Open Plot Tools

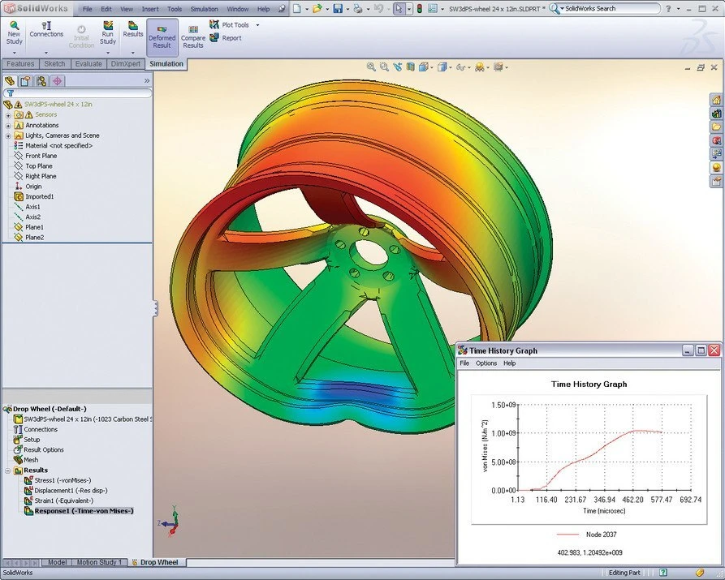[x=234, y=24]
